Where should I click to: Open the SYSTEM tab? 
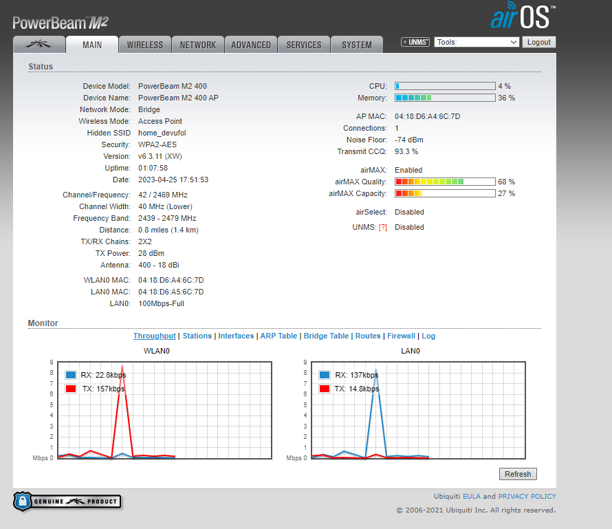click(357, 45)
